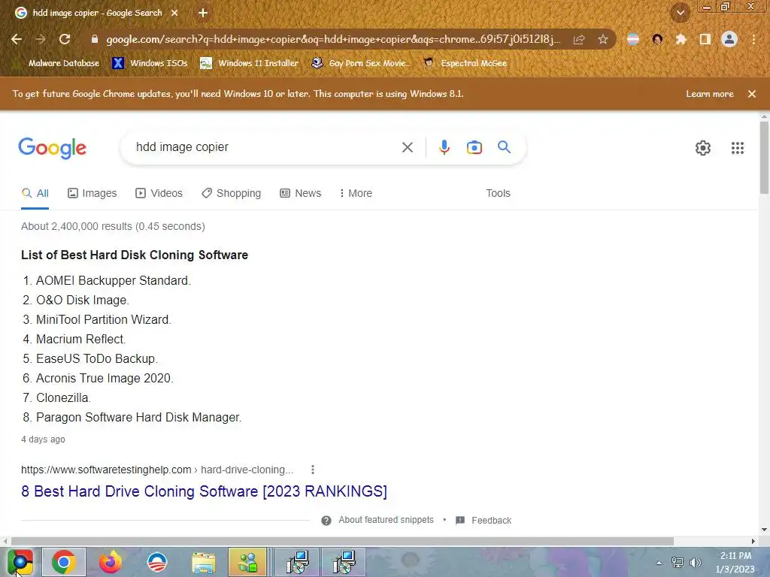The image size is (770, 577).
Task: Click the AOMEI Backupper Standard list entry
Action: click(x=113, y=281)
